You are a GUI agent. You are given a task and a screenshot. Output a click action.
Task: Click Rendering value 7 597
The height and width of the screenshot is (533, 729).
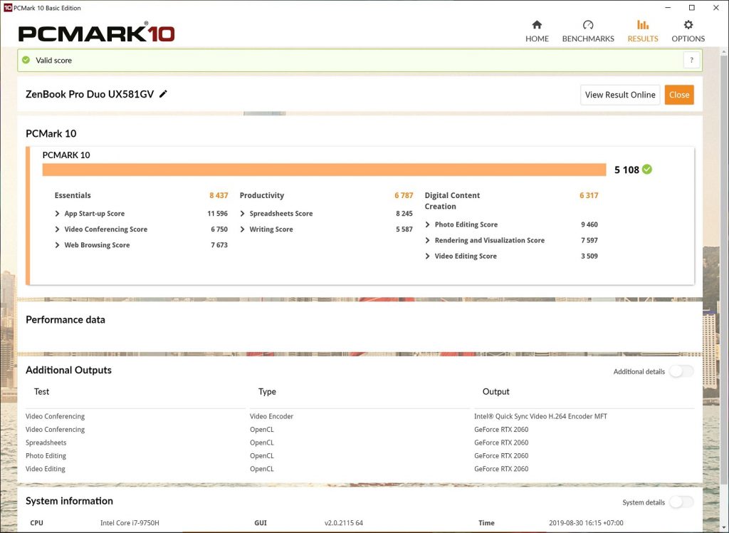[589, 241]
